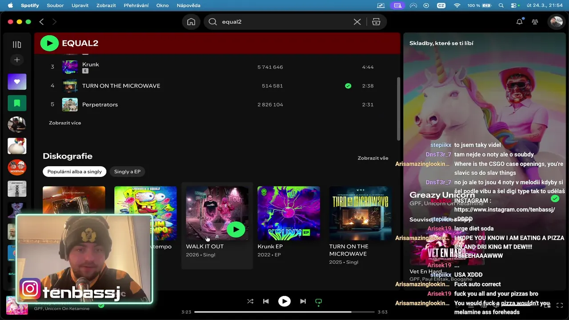
Task: Open Control Center in menu bar
Action: pos(514,5)
